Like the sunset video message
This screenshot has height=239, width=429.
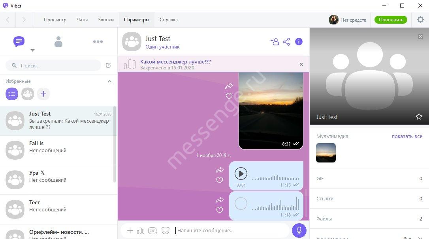(229, 96)
